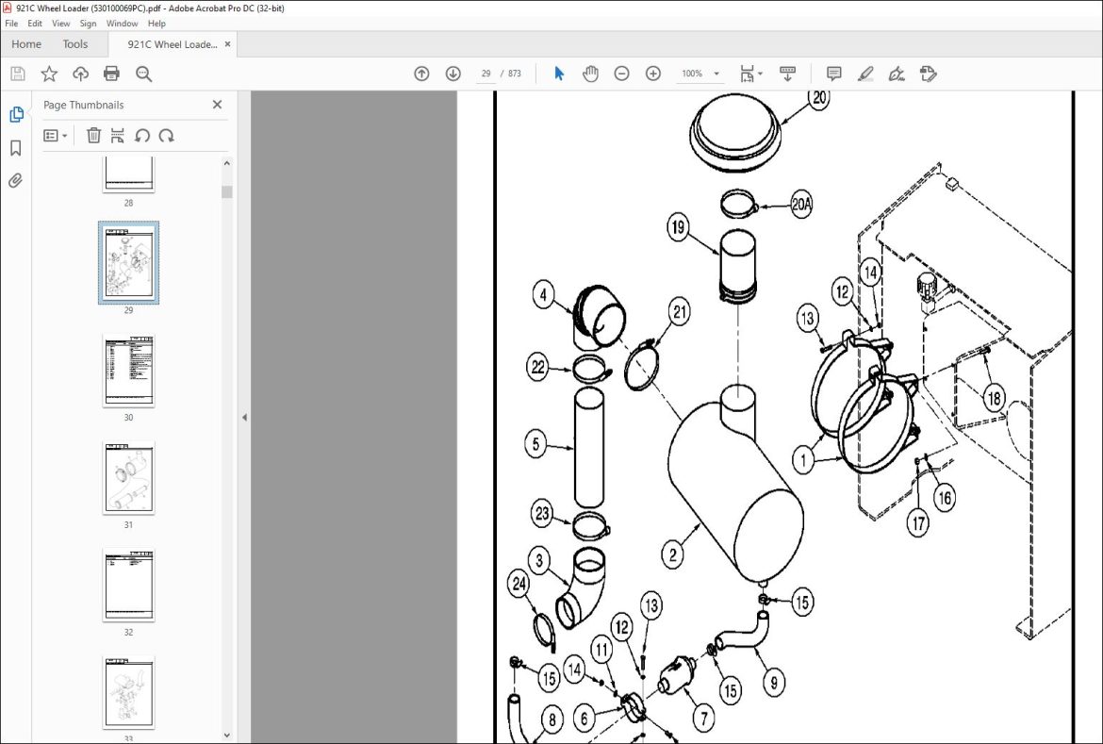Click the upload to cloud icon
Screen dimensions: 1103x744
(80, 74)
